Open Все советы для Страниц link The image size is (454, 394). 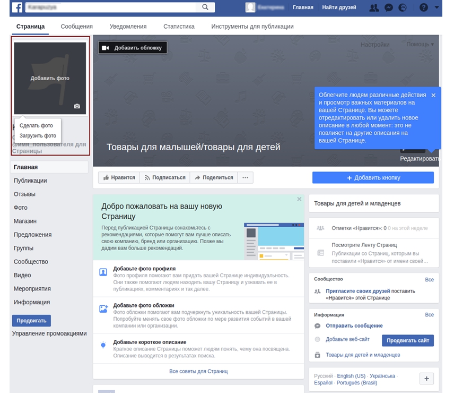[x=198, y=371]
